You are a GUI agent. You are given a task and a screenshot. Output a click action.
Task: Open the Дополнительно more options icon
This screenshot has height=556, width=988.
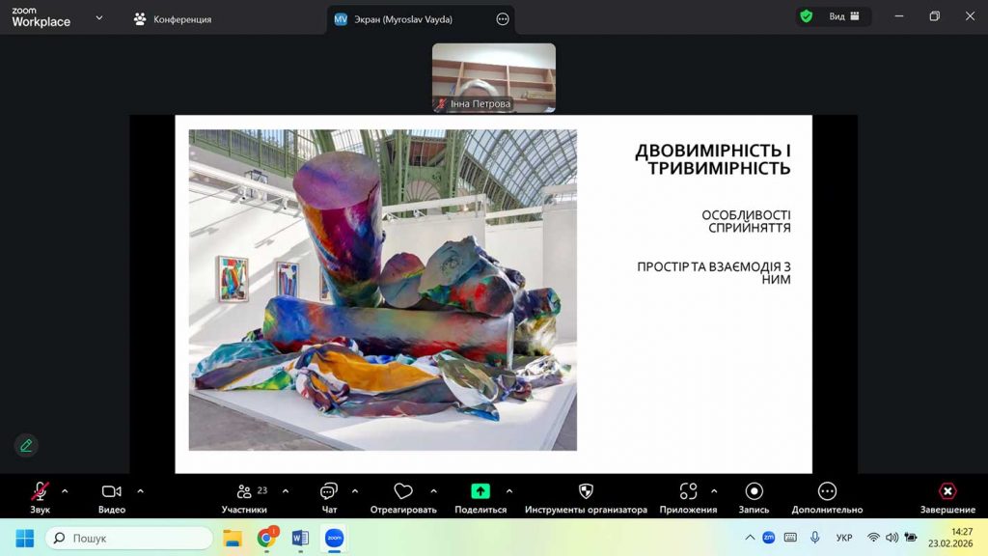click(x=827, y=492)
